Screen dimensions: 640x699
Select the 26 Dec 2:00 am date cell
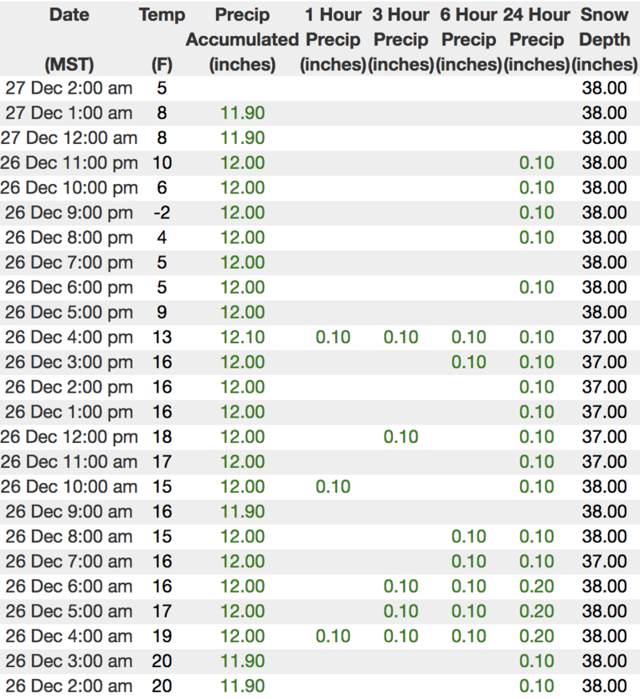tap(69, 685)
